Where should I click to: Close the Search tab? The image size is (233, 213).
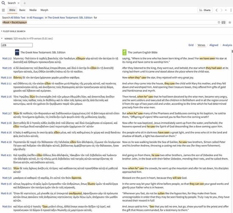point(18,3)
